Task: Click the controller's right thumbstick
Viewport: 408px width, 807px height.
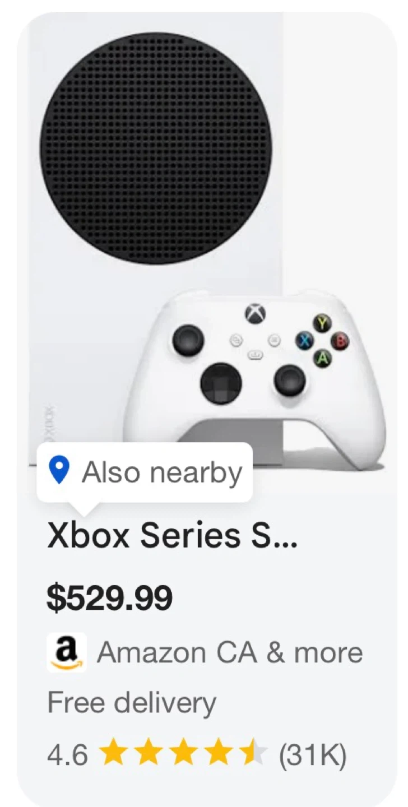Action: (x=289, y=381)
